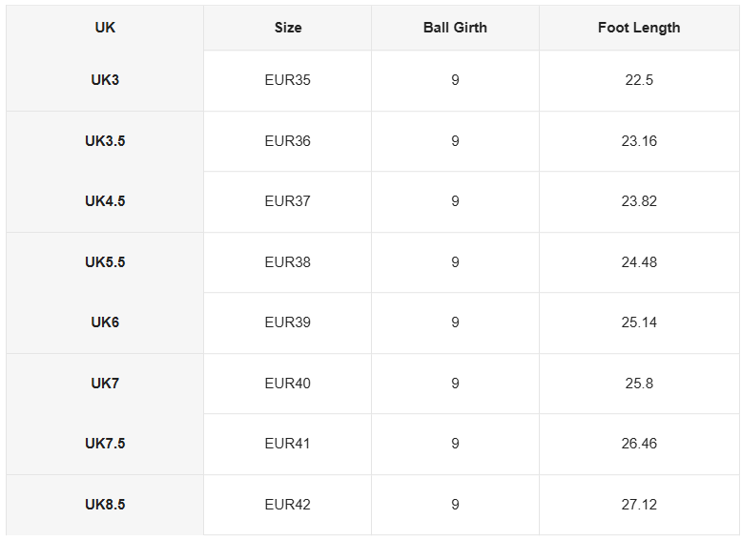The width and height of the screenshot is (741, 540).
Task: Click the EUR38 size cell
Action: pyautogui.click(x=287, y=262)
